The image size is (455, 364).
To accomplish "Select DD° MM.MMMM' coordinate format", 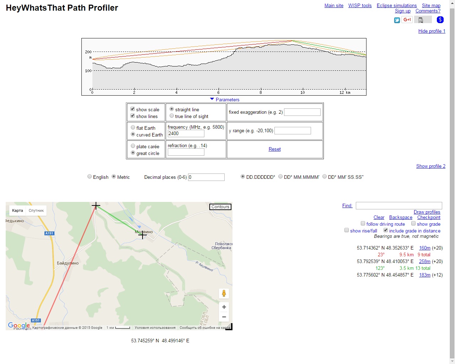I will click(x=280, y=177).
